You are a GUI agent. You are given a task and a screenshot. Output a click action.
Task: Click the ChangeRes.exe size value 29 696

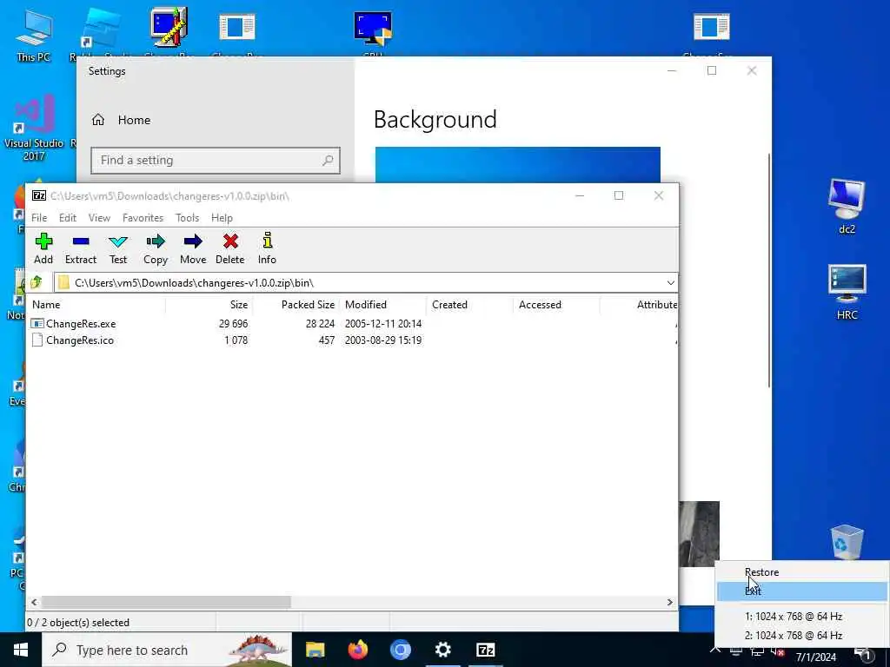[233, 324]
